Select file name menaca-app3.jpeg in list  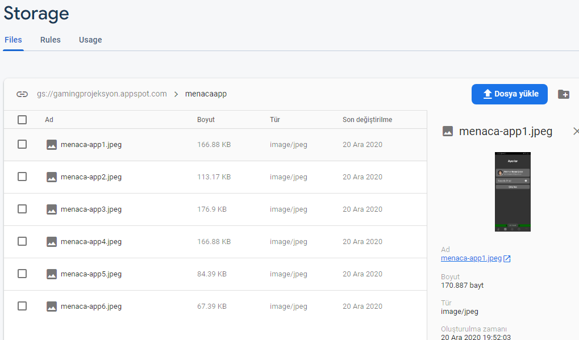pyautogui.click(x=91, y=209)
